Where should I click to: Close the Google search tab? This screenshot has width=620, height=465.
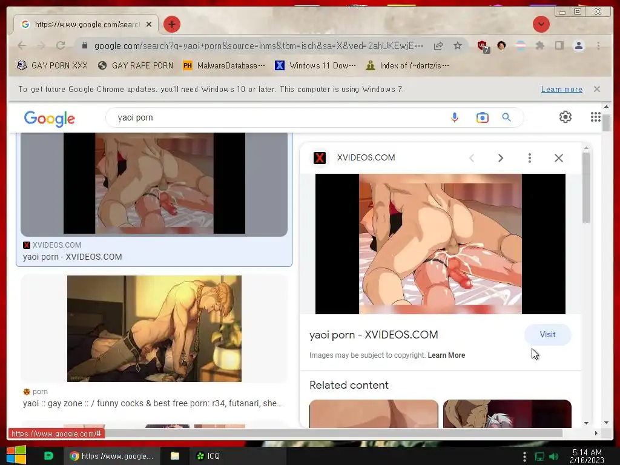pos(149,24)
